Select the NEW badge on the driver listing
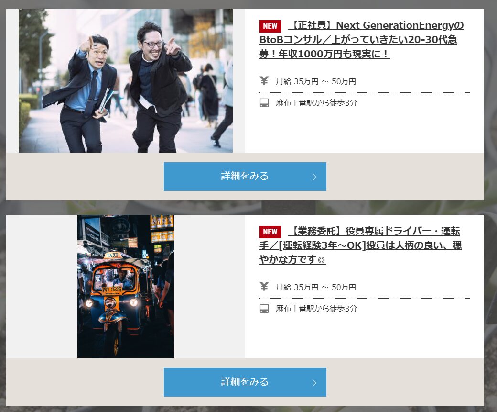The width and height of the screenshot is (497, 412). coord(270,232)
